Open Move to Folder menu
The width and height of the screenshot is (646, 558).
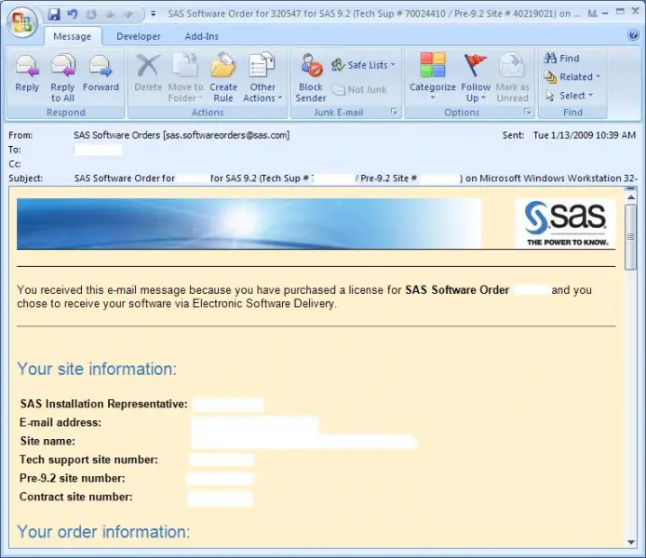pyautogui.click(x=185, y=78)
